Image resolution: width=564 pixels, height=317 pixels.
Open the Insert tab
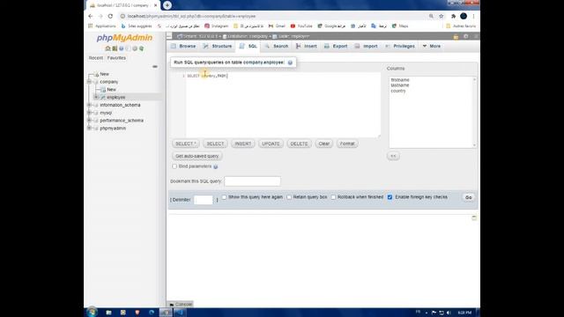307,46
